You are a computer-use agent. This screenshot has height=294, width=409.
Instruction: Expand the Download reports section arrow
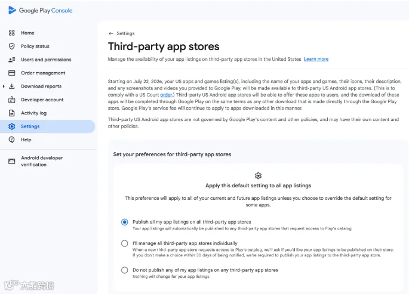click(x=4, y=86)
